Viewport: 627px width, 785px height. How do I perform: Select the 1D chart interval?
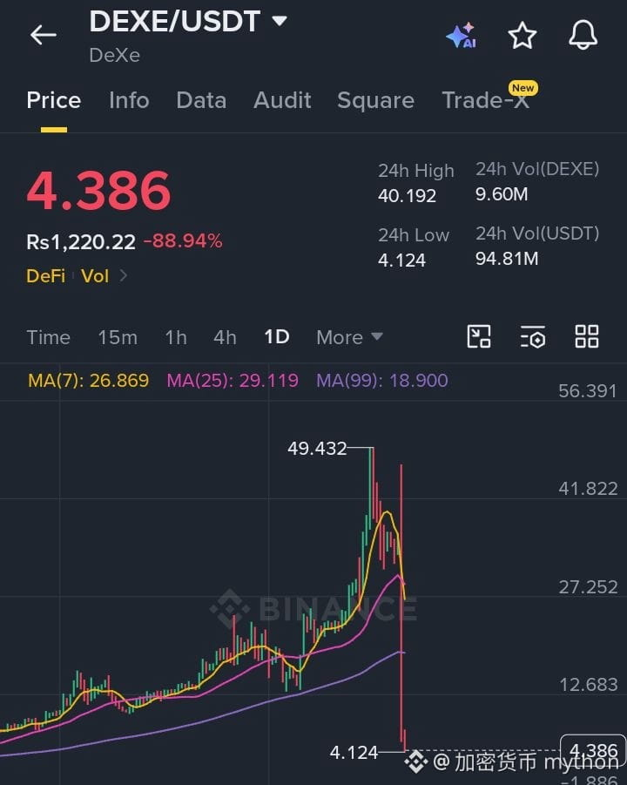pyautogui.click(x=277, y=337)
